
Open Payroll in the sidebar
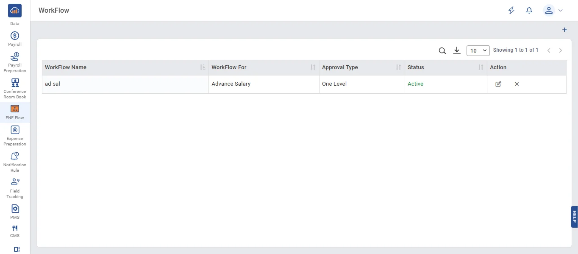tap(15, 39)
